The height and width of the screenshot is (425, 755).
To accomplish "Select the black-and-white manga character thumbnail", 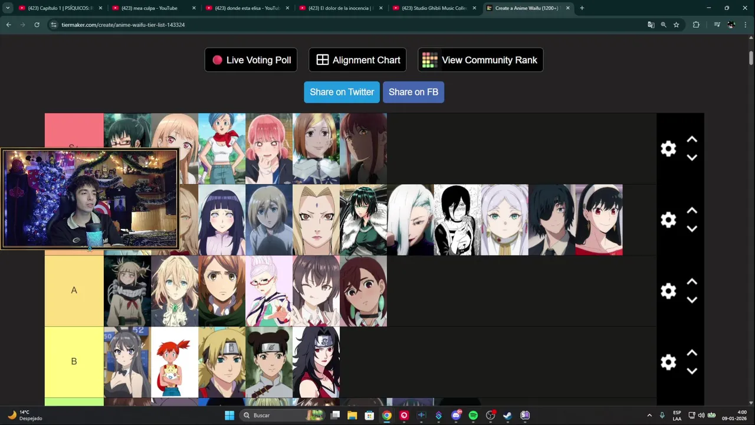I will 458,220.
